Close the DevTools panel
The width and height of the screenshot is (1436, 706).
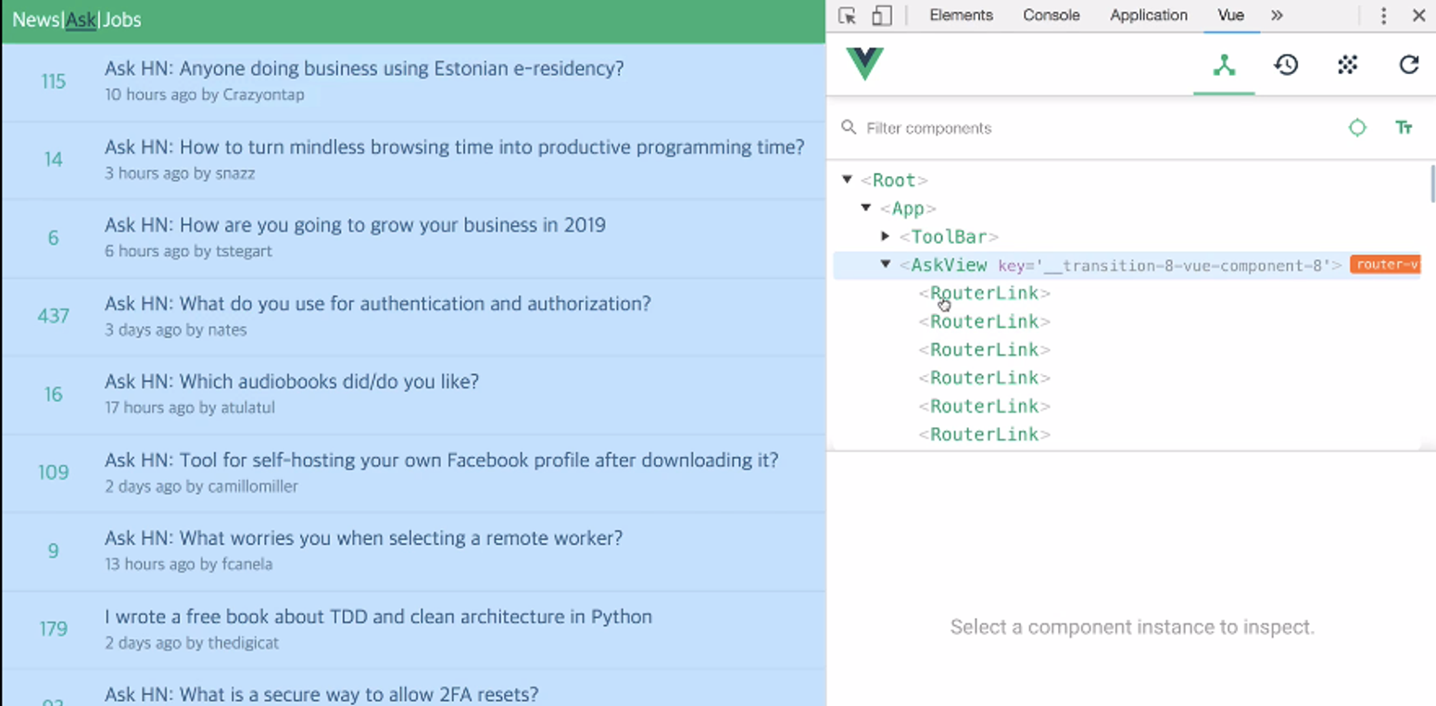coord(1418,16)
